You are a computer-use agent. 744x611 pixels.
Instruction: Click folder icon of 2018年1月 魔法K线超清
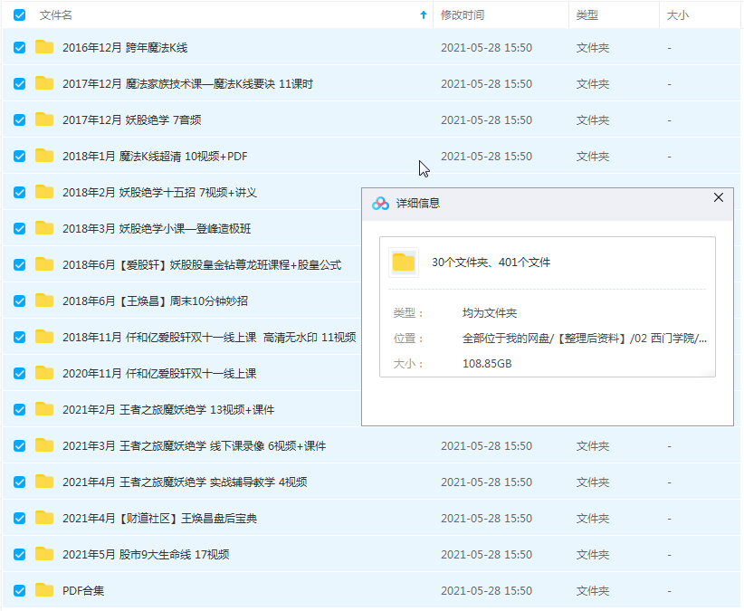coord(44,156)
